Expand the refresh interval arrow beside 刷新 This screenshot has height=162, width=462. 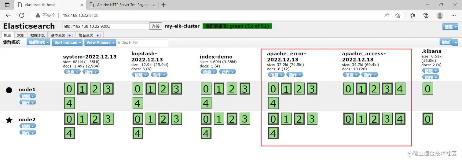455,42
